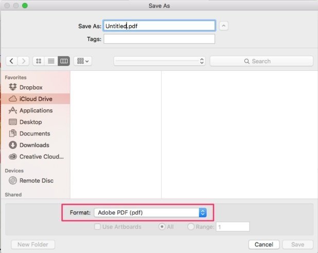This screenshot has height=253, width=318.
Task: Open the Format dropdown menu
Action: [150, 212]
